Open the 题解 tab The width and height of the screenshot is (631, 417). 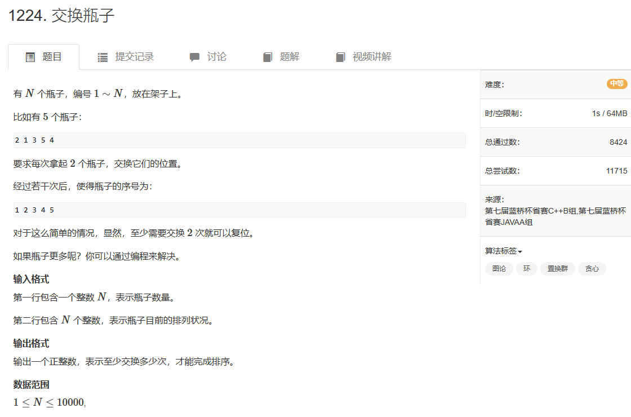(x=281, y=57)
